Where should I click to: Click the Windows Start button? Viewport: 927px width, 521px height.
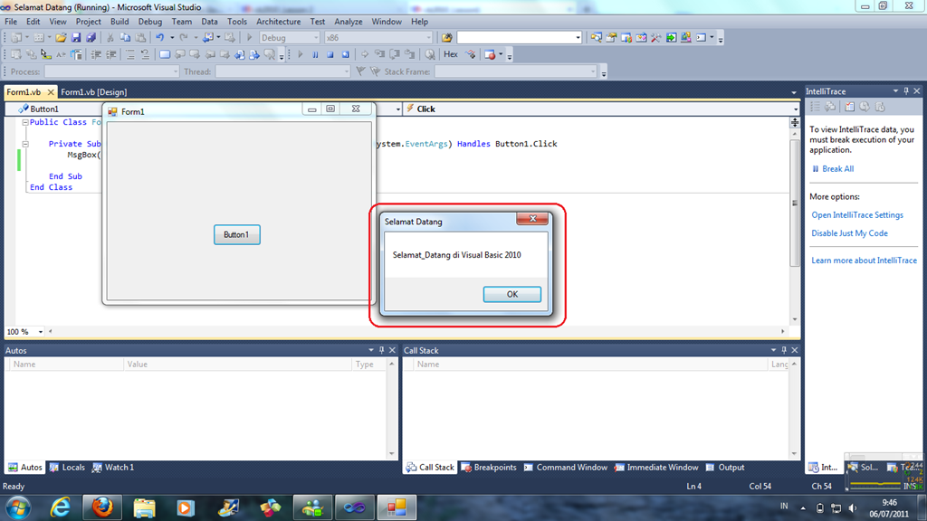pyautogui.click(x=18, y=508)
